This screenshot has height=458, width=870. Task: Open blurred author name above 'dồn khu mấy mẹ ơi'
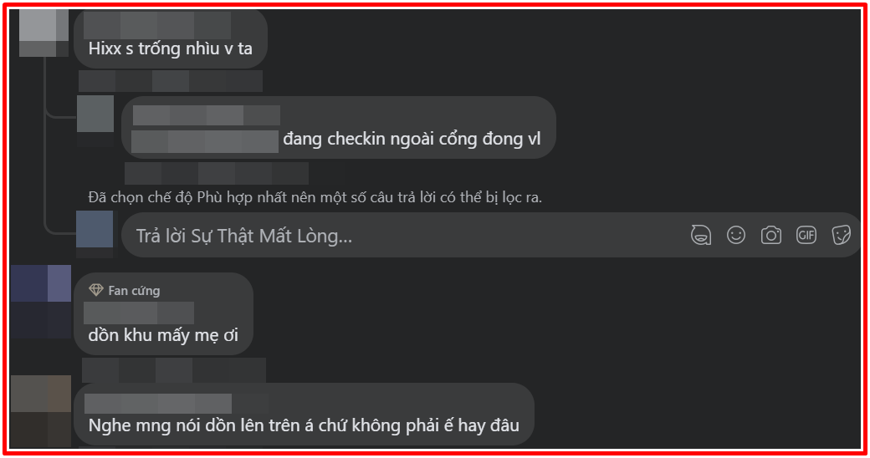coord(139,313)
